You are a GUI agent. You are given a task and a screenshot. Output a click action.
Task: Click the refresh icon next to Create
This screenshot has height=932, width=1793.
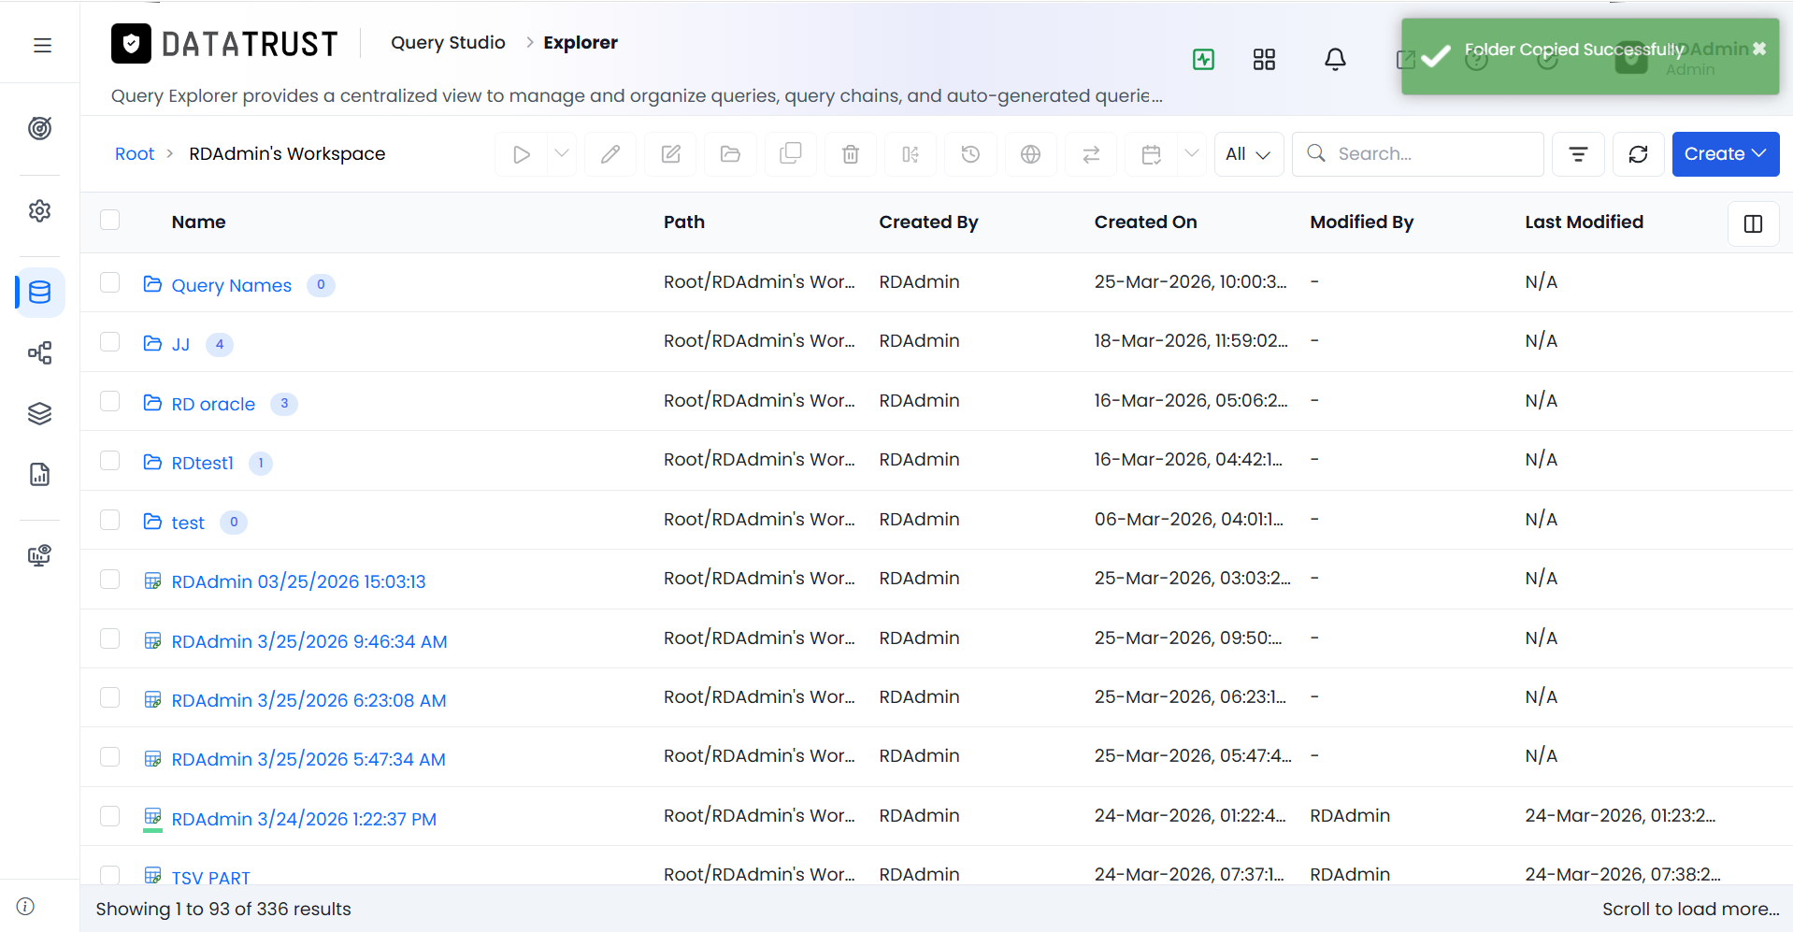point(1638,154)
